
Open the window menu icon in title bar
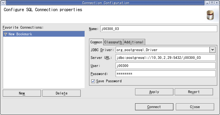(x=3, y=2)
